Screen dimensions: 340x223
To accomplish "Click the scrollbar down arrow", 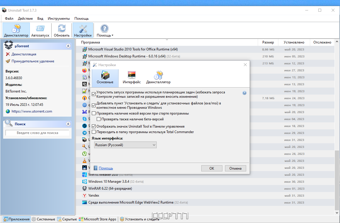I will [x=337, y=213].
